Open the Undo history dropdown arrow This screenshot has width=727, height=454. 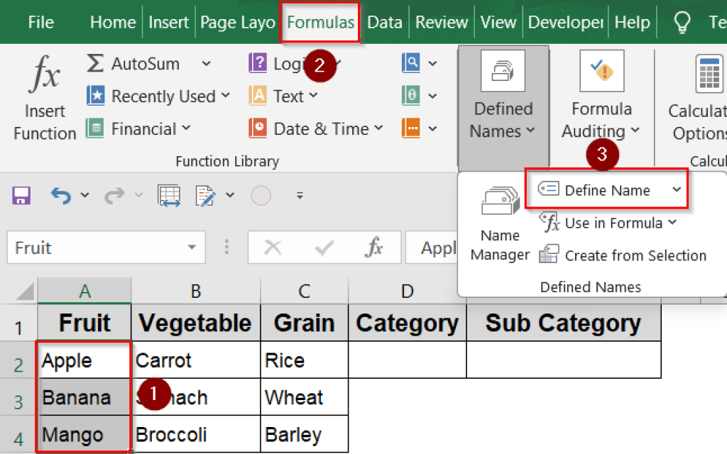85,196
